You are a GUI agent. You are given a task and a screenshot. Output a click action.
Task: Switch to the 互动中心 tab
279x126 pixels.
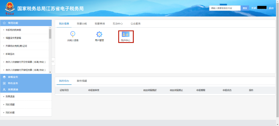[x=118, y=24]
